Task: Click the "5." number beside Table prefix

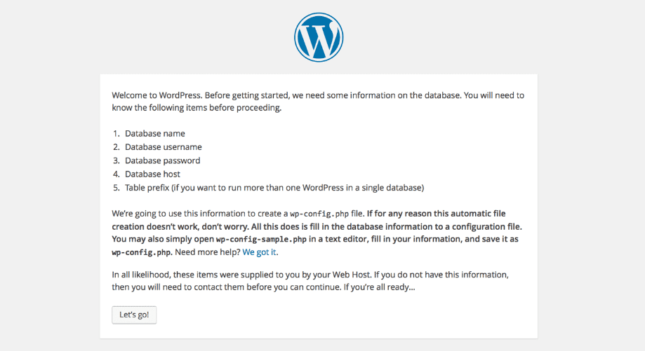Action: [117, 188]
